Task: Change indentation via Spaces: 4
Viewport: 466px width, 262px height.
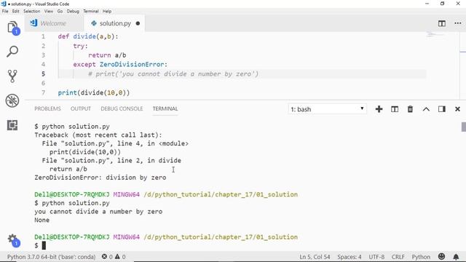Action: click(349, 257)
